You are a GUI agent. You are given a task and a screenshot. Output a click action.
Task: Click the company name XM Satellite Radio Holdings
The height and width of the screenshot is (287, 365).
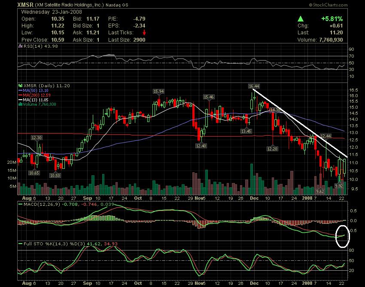69,5
